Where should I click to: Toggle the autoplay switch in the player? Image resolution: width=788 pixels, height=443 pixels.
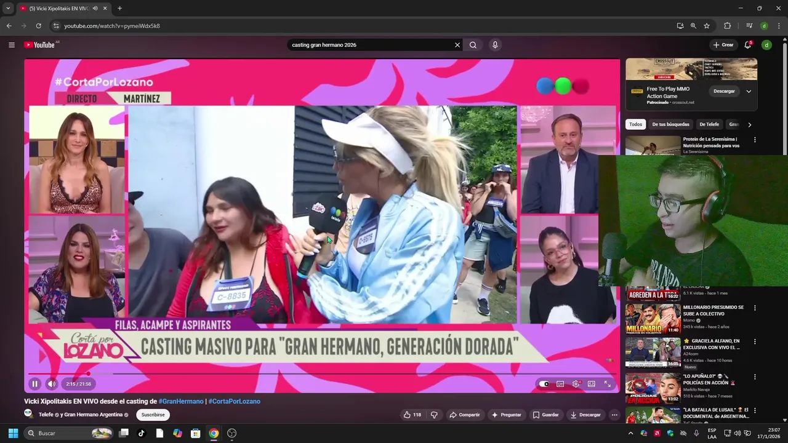pyautogui.click(x=544, y=384)
